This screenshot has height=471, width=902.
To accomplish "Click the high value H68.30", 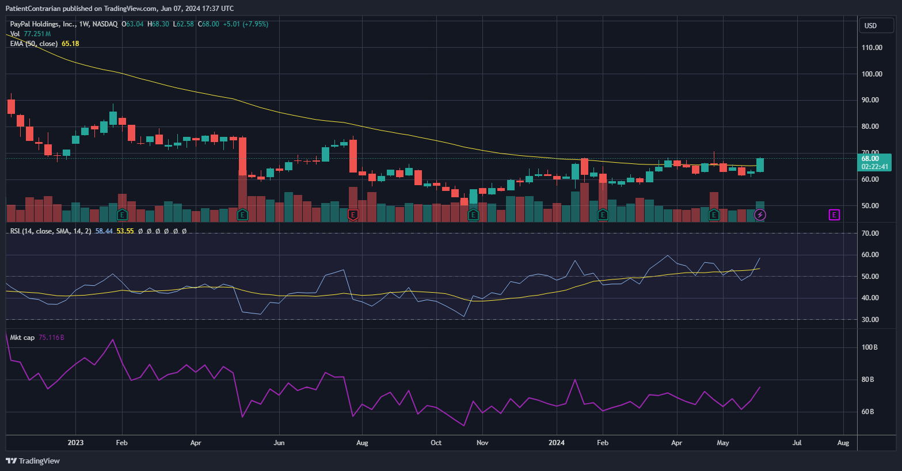I will pyautogui.click(x=158, y=24).
